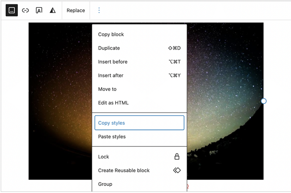Viewport: 291px width, 193px height.
Task: Choose Duplicate in the options menu
Action: [139, 48]
